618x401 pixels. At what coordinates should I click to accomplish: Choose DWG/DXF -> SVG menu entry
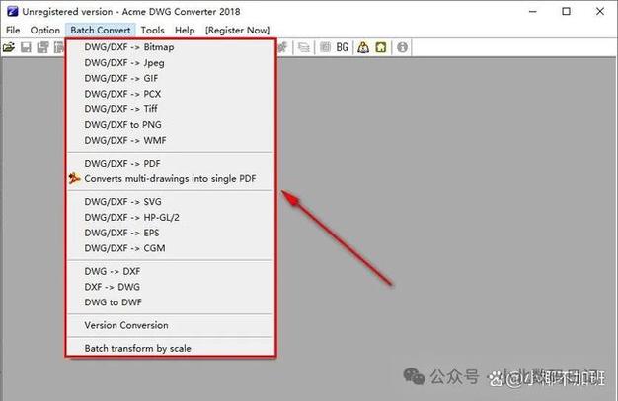(x=124, y=202)
